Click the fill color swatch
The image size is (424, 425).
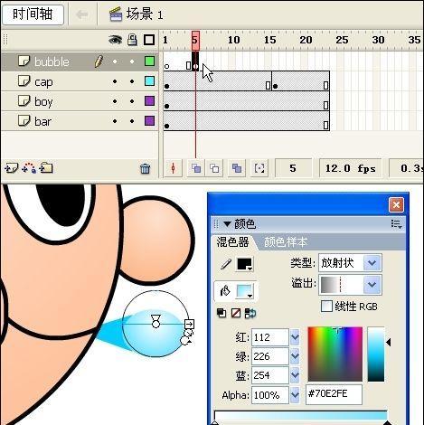tap(244, 291)
